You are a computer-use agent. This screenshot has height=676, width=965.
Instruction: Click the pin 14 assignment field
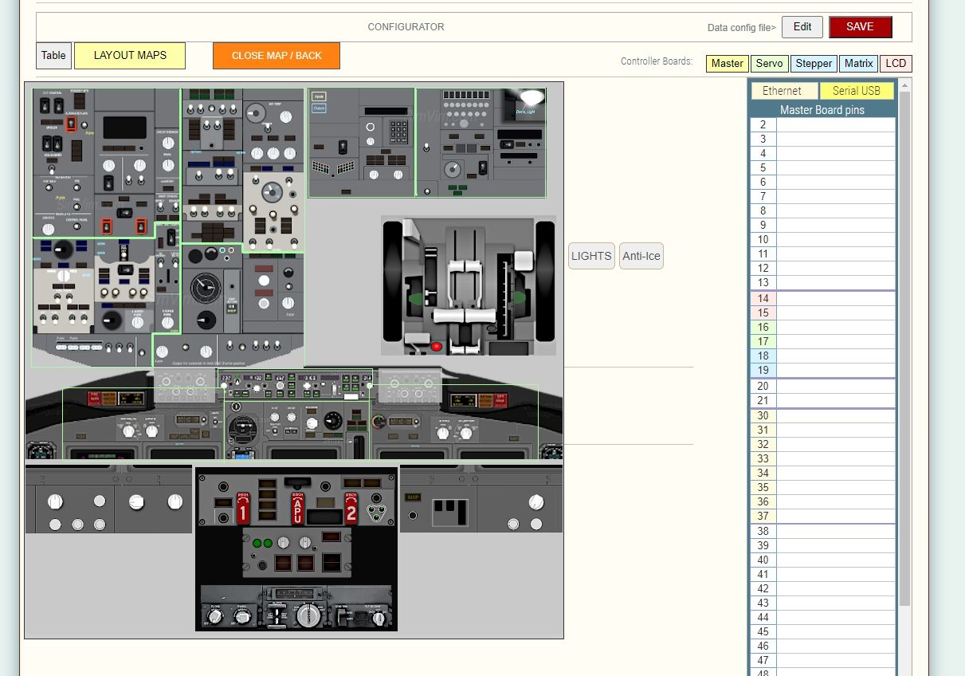835,299
